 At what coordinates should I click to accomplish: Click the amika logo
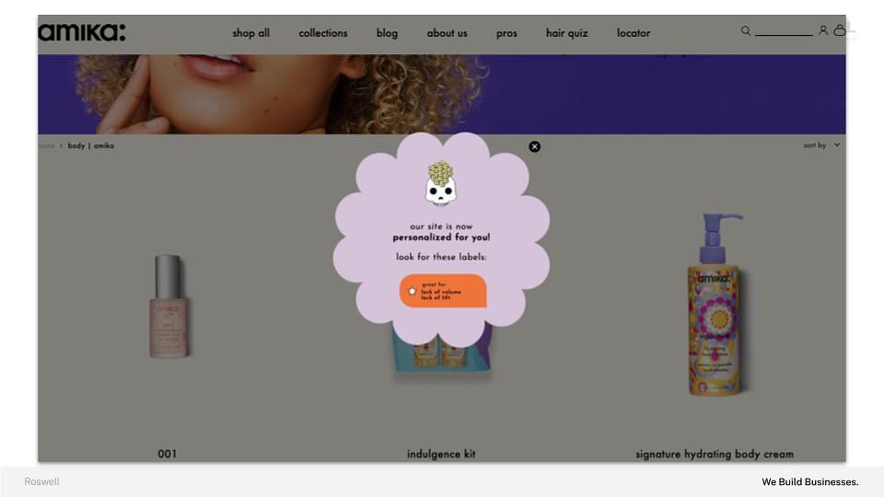(82, 32)
